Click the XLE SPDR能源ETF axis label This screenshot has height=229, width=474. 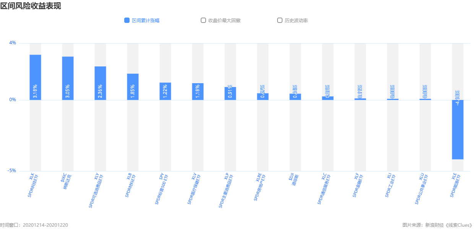(455, 185)
